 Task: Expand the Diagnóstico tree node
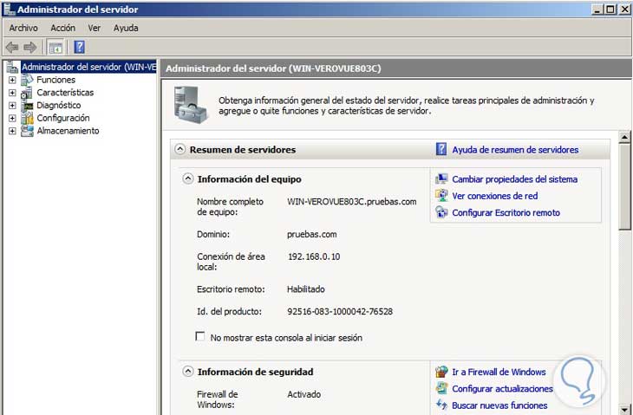pyautogui.click(x=12, y=106)
